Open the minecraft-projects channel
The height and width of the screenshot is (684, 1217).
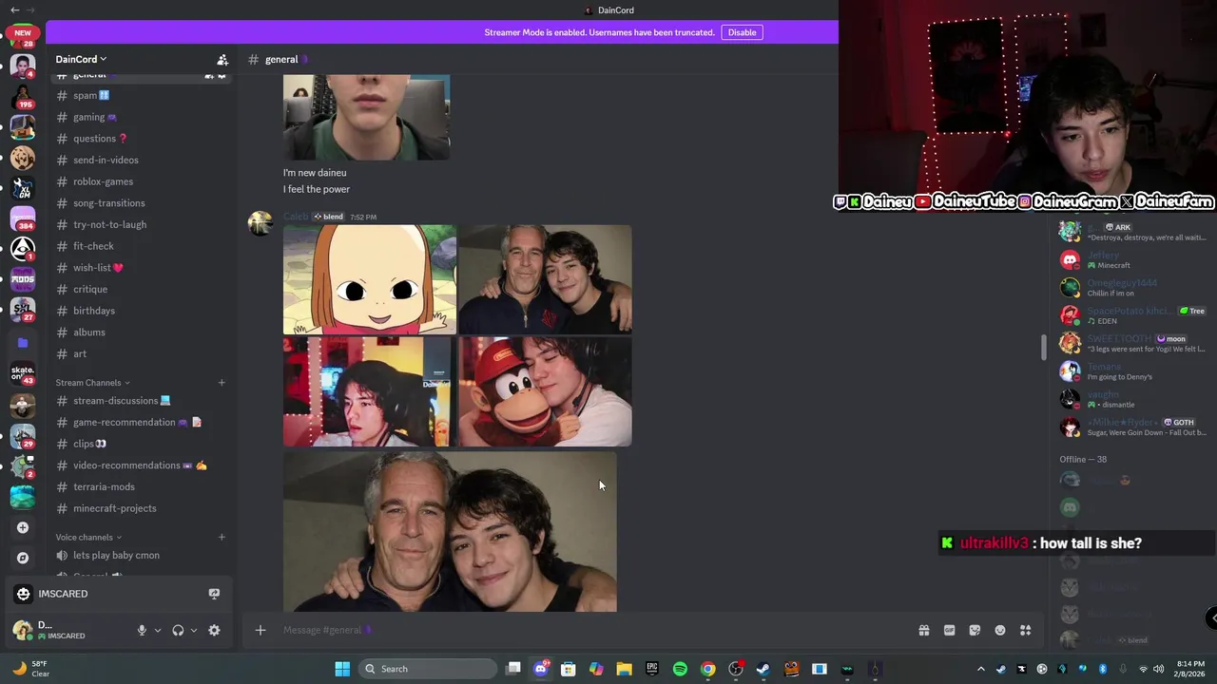(141, 508)
